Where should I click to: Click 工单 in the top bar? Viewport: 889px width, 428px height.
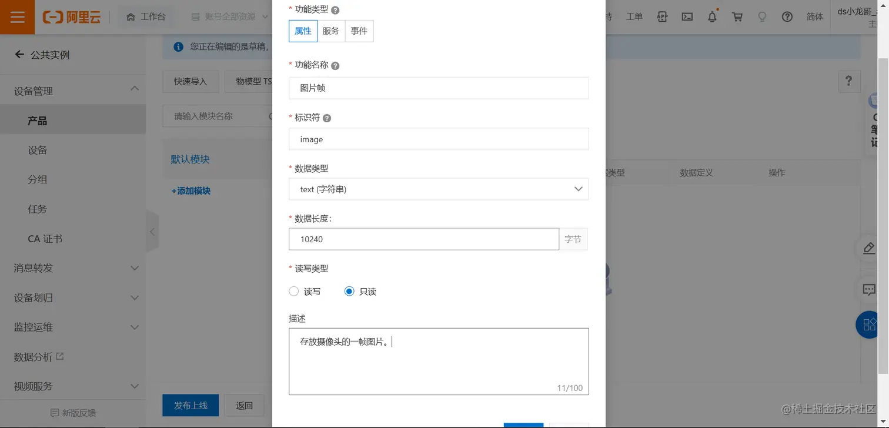[634, 17]
